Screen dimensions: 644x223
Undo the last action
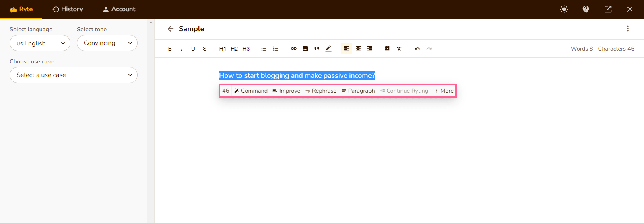coord(417,49)
